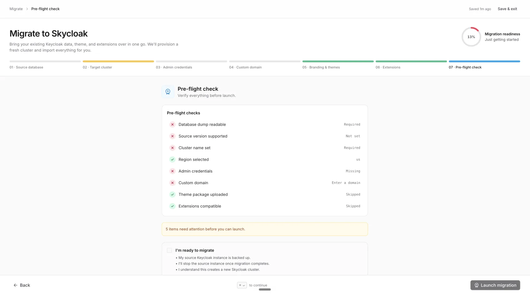The image size is (530, 295).
Task: Open step 01 Source database
Action: 45,65
